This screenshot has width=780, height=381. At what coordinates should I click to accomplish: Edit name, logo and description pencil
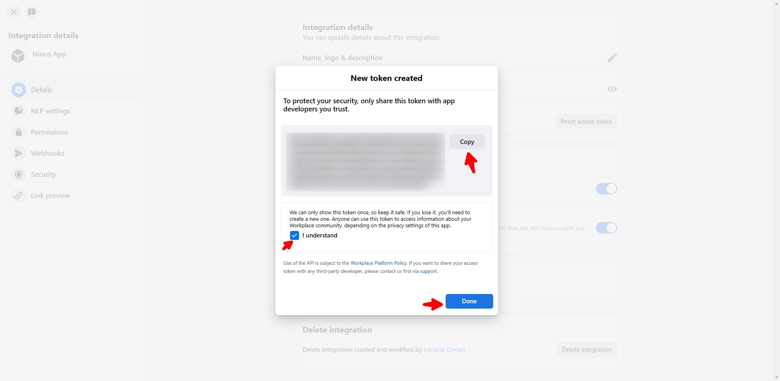pyautogui.click(x=612, y=58)
